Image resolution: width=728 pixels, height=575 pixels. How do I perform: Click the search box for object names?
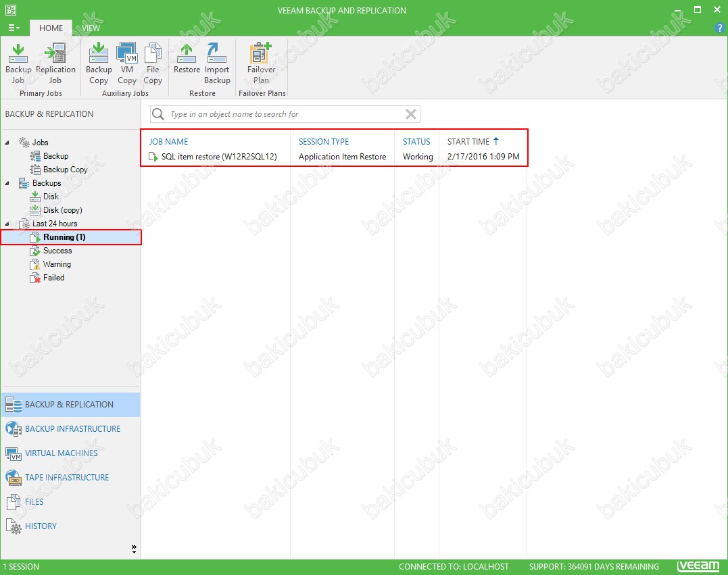tap(285, 114)
